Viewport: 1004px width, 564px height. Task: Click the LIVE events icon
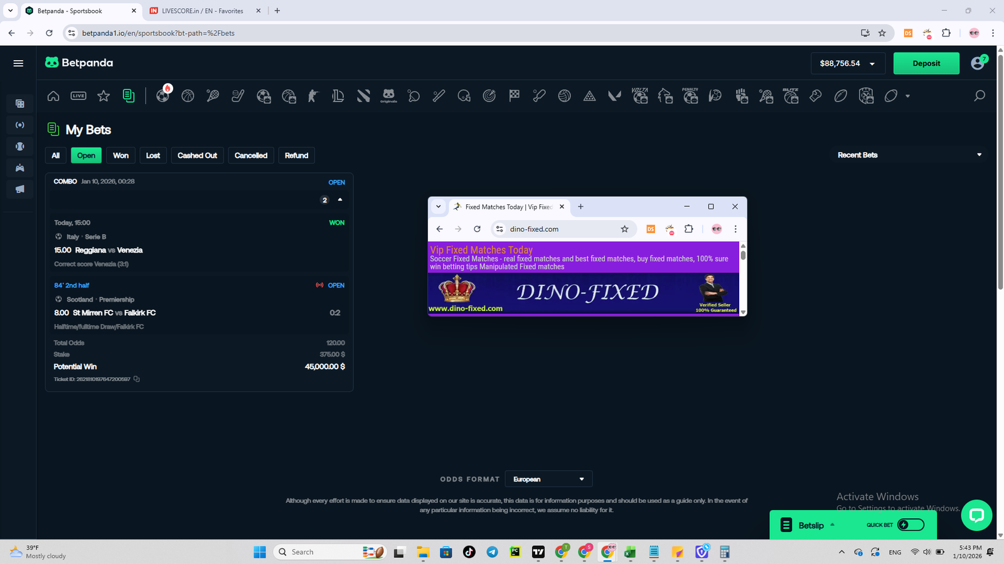pos(78,96)
